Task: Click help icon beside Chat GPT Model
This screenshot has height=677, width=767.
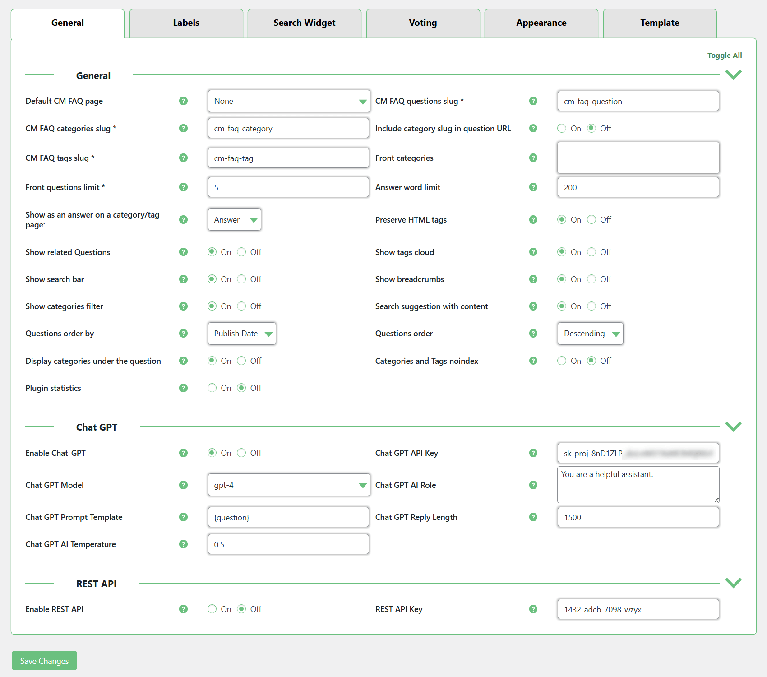Action: [183, 485]
